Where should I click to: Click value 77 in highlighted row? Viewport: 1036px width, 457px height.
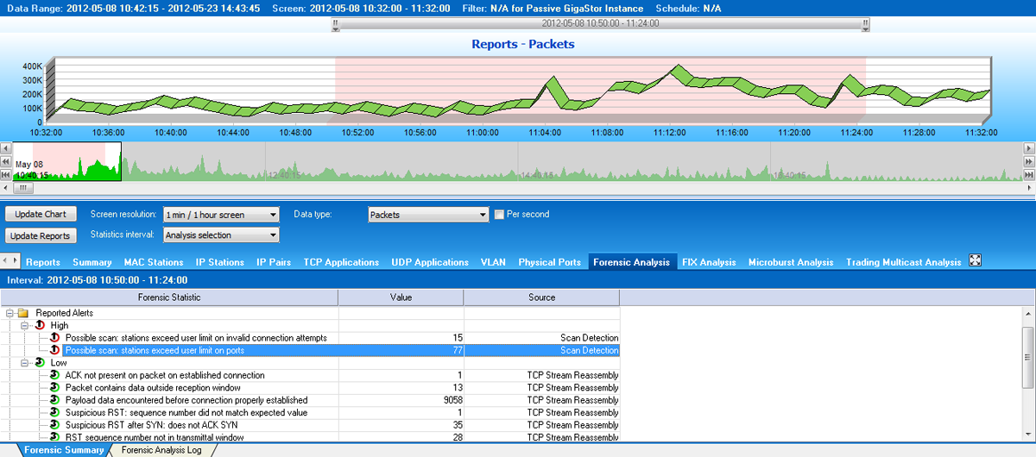click(458, 350)
